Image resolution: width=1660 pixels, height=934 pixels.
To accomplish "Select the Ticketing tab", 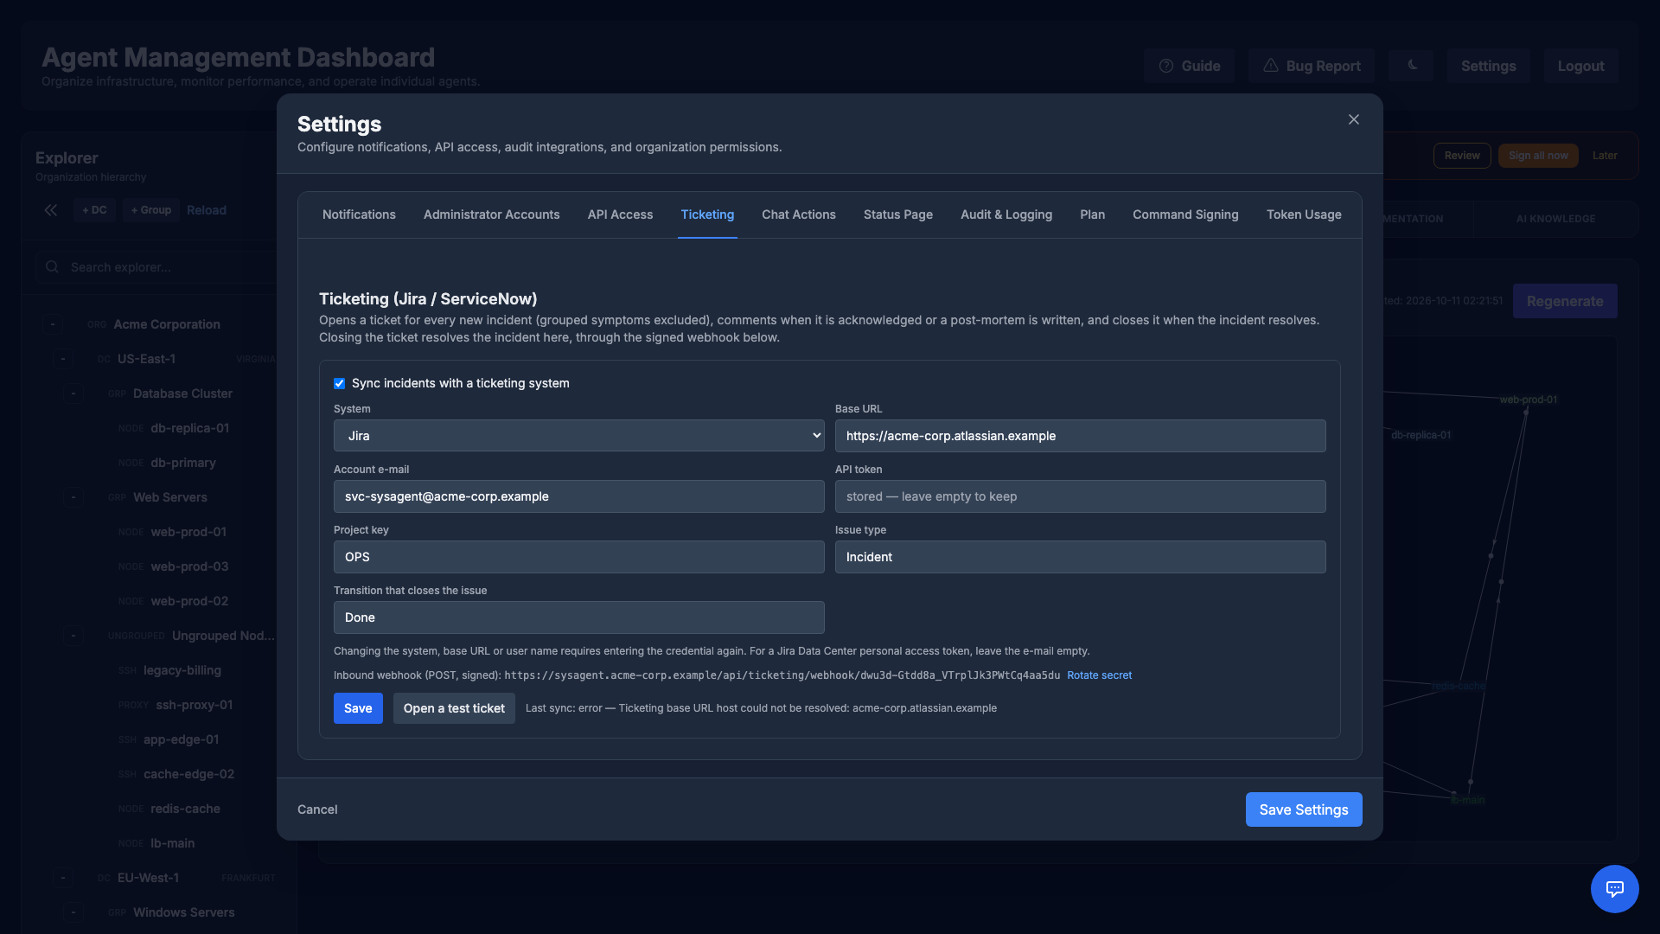I will (x=707, y=214).
